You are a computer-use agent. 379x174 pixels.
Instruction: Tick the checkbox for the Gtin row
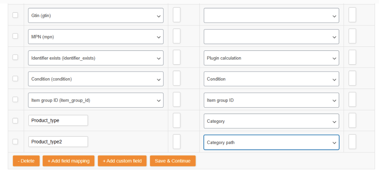(x=15, y=15)
